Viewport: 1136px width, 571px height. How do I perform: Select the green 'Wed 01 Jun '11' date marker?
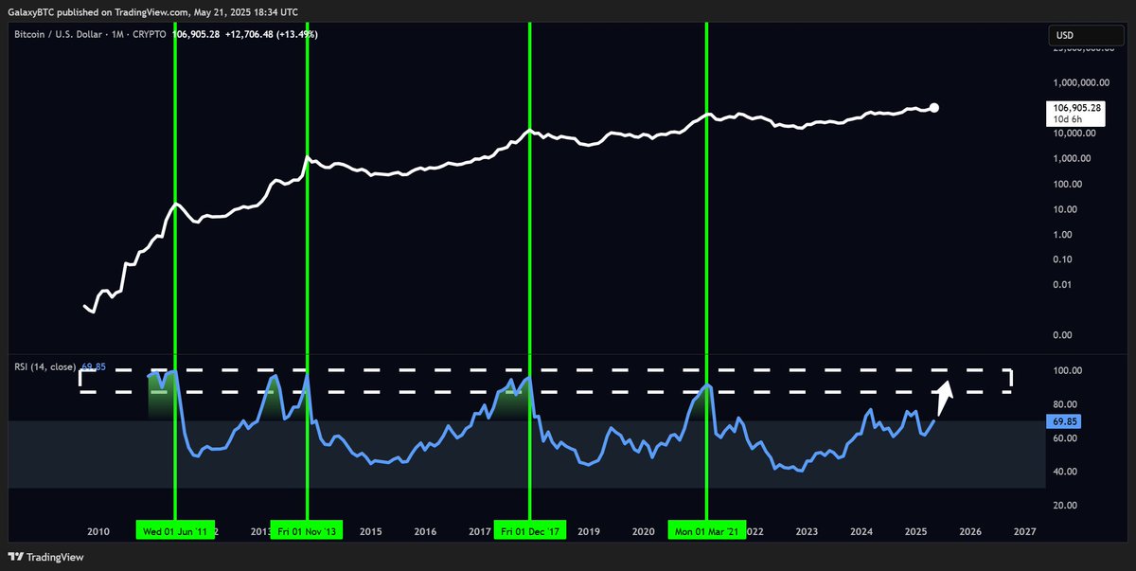[176, 530]
